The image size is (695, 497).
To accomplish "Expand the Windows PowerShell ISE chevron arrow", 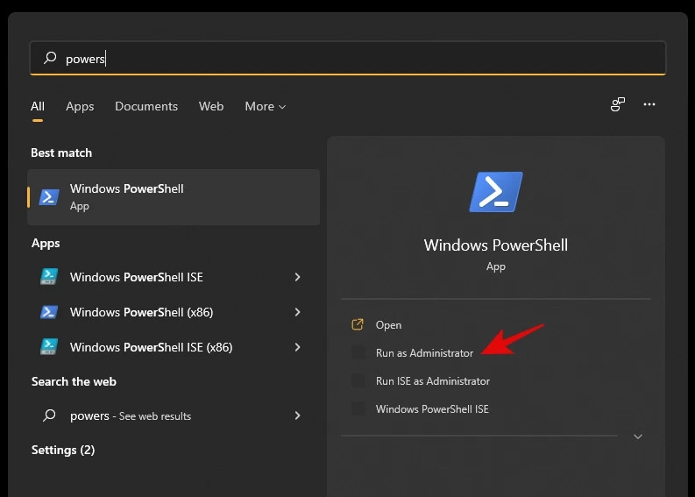I will [297, 277].
